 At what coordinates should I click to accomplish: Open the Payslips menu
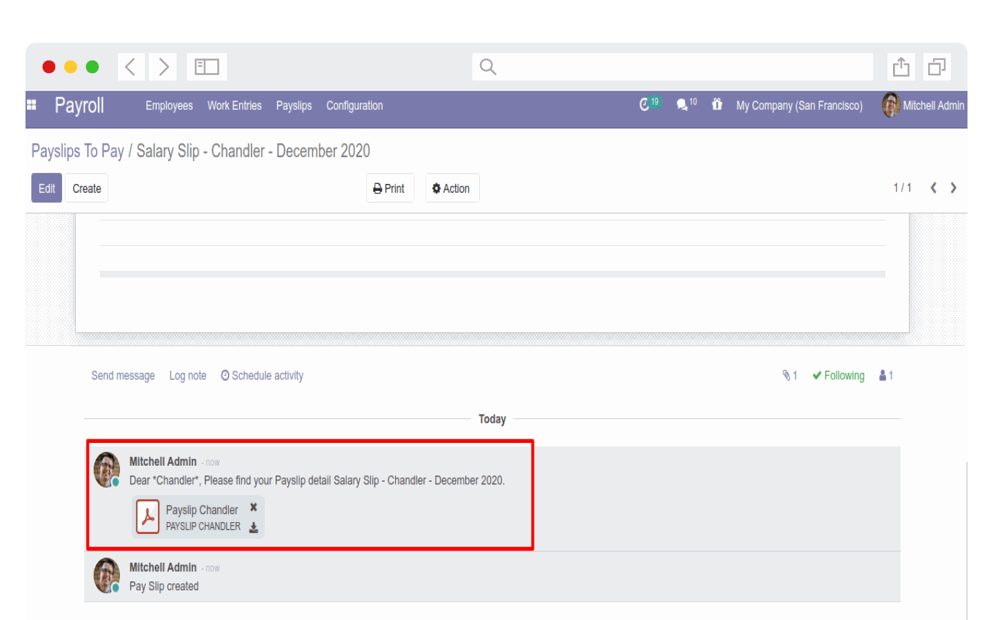click(x=294, y=105)
